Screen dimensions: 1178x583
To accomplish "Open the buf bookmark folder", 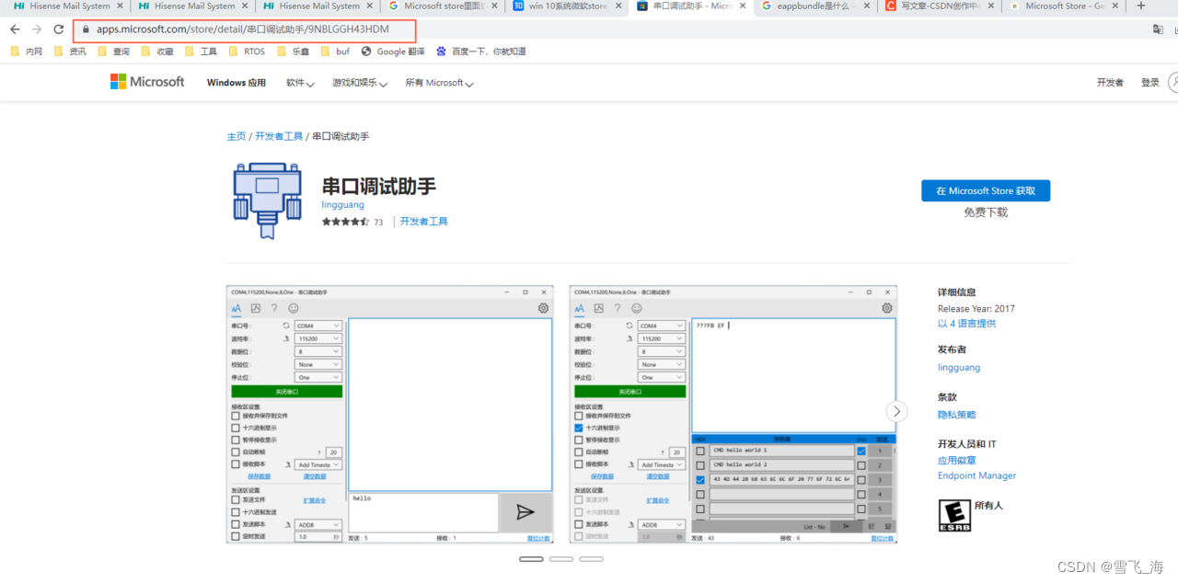I will click(335, 51).
